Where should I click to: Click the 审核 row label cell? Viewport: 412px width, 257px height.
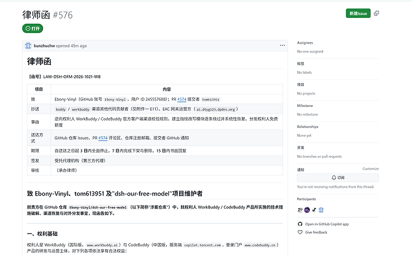click(39, 170)
